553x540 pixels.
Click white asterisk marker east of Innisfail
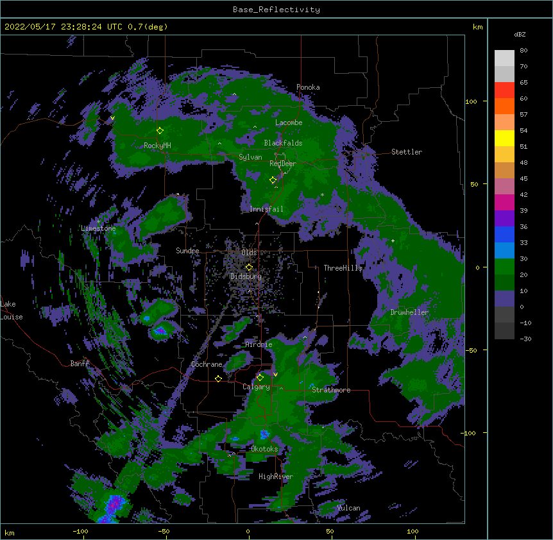point(322,194)
